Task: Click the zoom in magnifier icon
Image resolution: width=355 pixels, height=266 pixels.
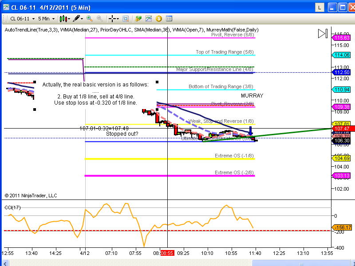Action: 90,19
